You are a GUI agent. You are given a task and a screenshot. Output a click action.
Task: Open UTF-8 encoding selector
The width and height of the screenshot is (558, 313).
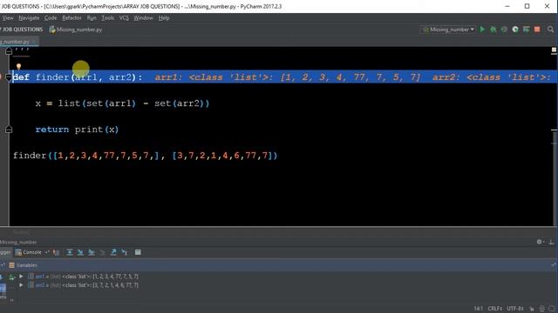[x=515, y=309]
